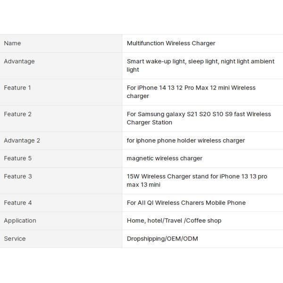Click the "Feature 3" label cell
Screen dimensions: 283x283
(x=18, y=176)
